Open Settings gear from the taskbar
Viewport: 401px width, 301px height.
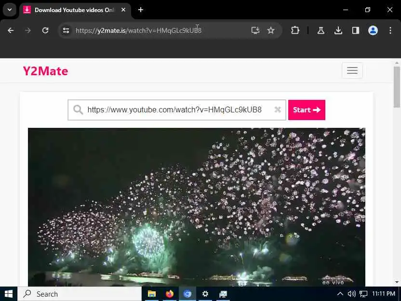tap(205, 294)
